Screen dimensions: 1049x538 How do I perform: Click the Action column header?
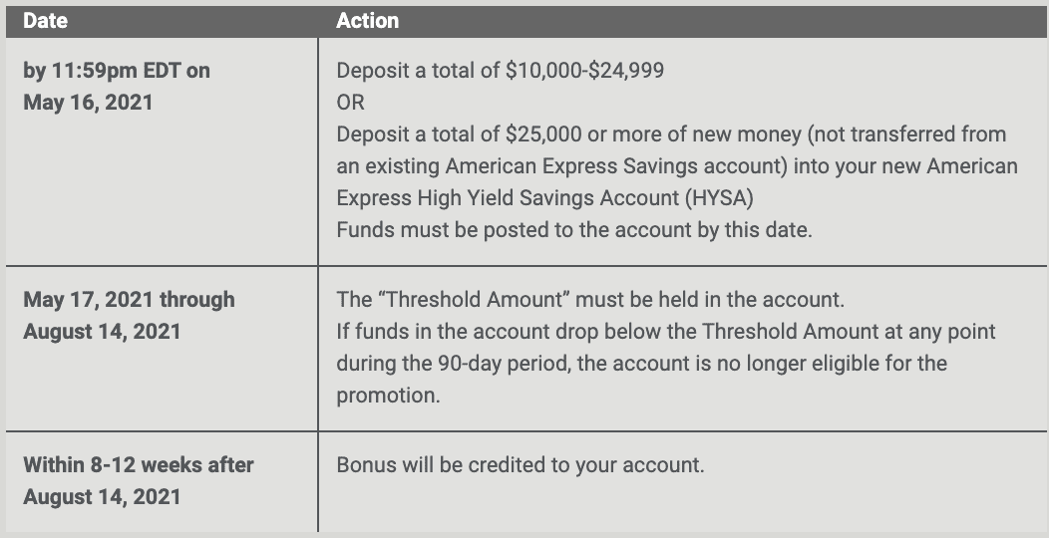coord(367,21)
